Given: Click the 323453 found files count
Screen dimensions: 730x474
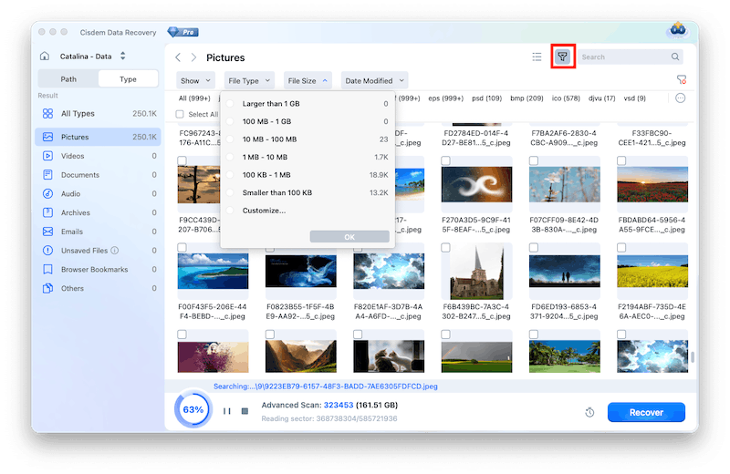Looking at the screenshot, I should pyautogui.click(x=339, y=405).
